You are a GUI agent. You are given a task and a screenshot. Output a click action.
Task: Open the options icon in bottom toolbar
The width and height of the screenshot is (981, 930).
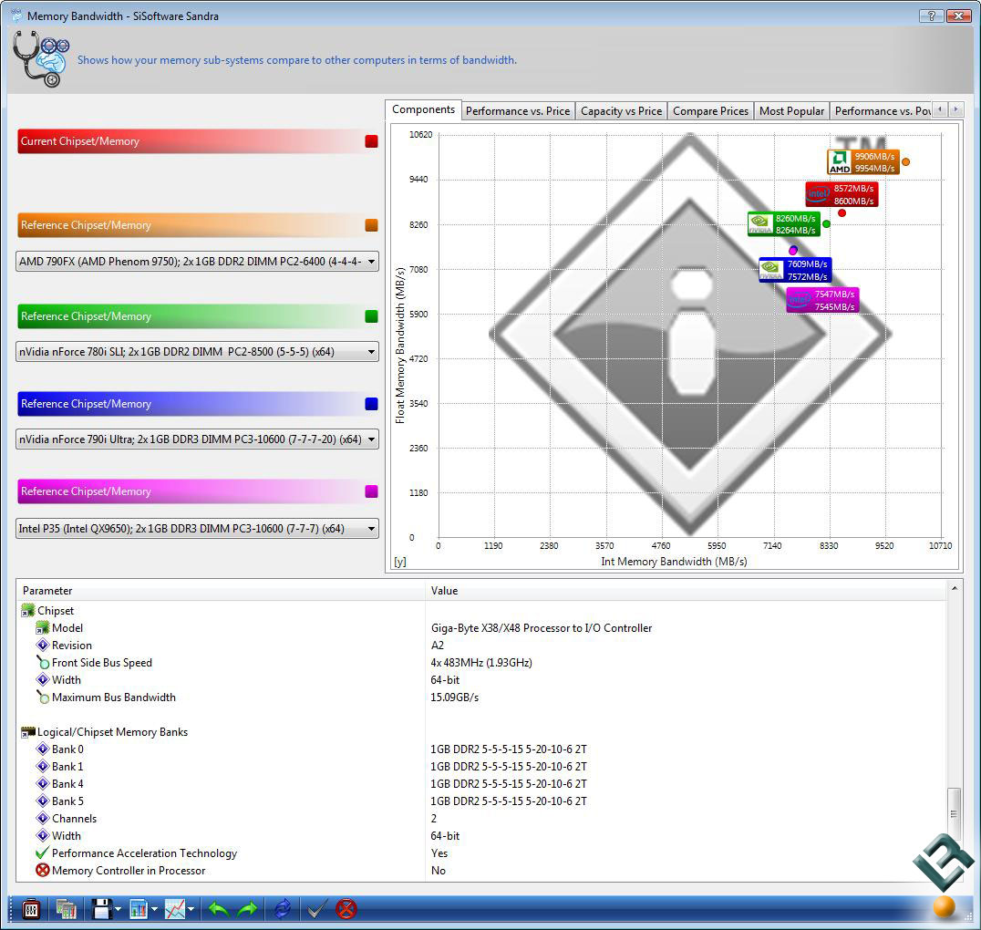tap(30, 909)
